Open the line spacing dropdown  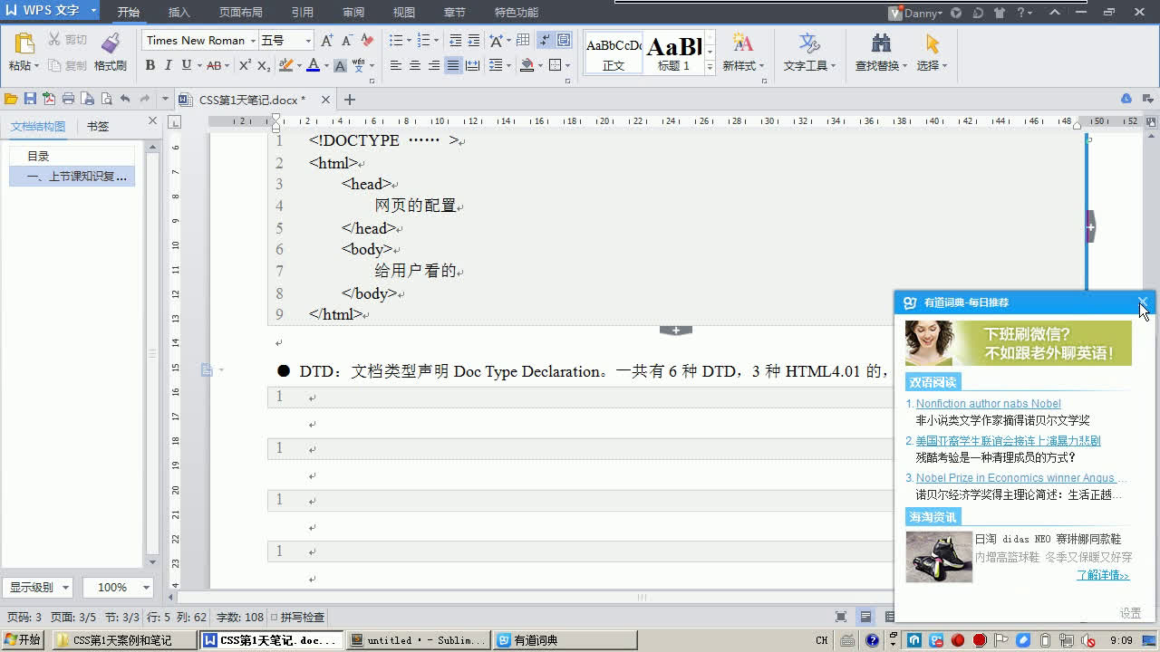pos(496,65)
